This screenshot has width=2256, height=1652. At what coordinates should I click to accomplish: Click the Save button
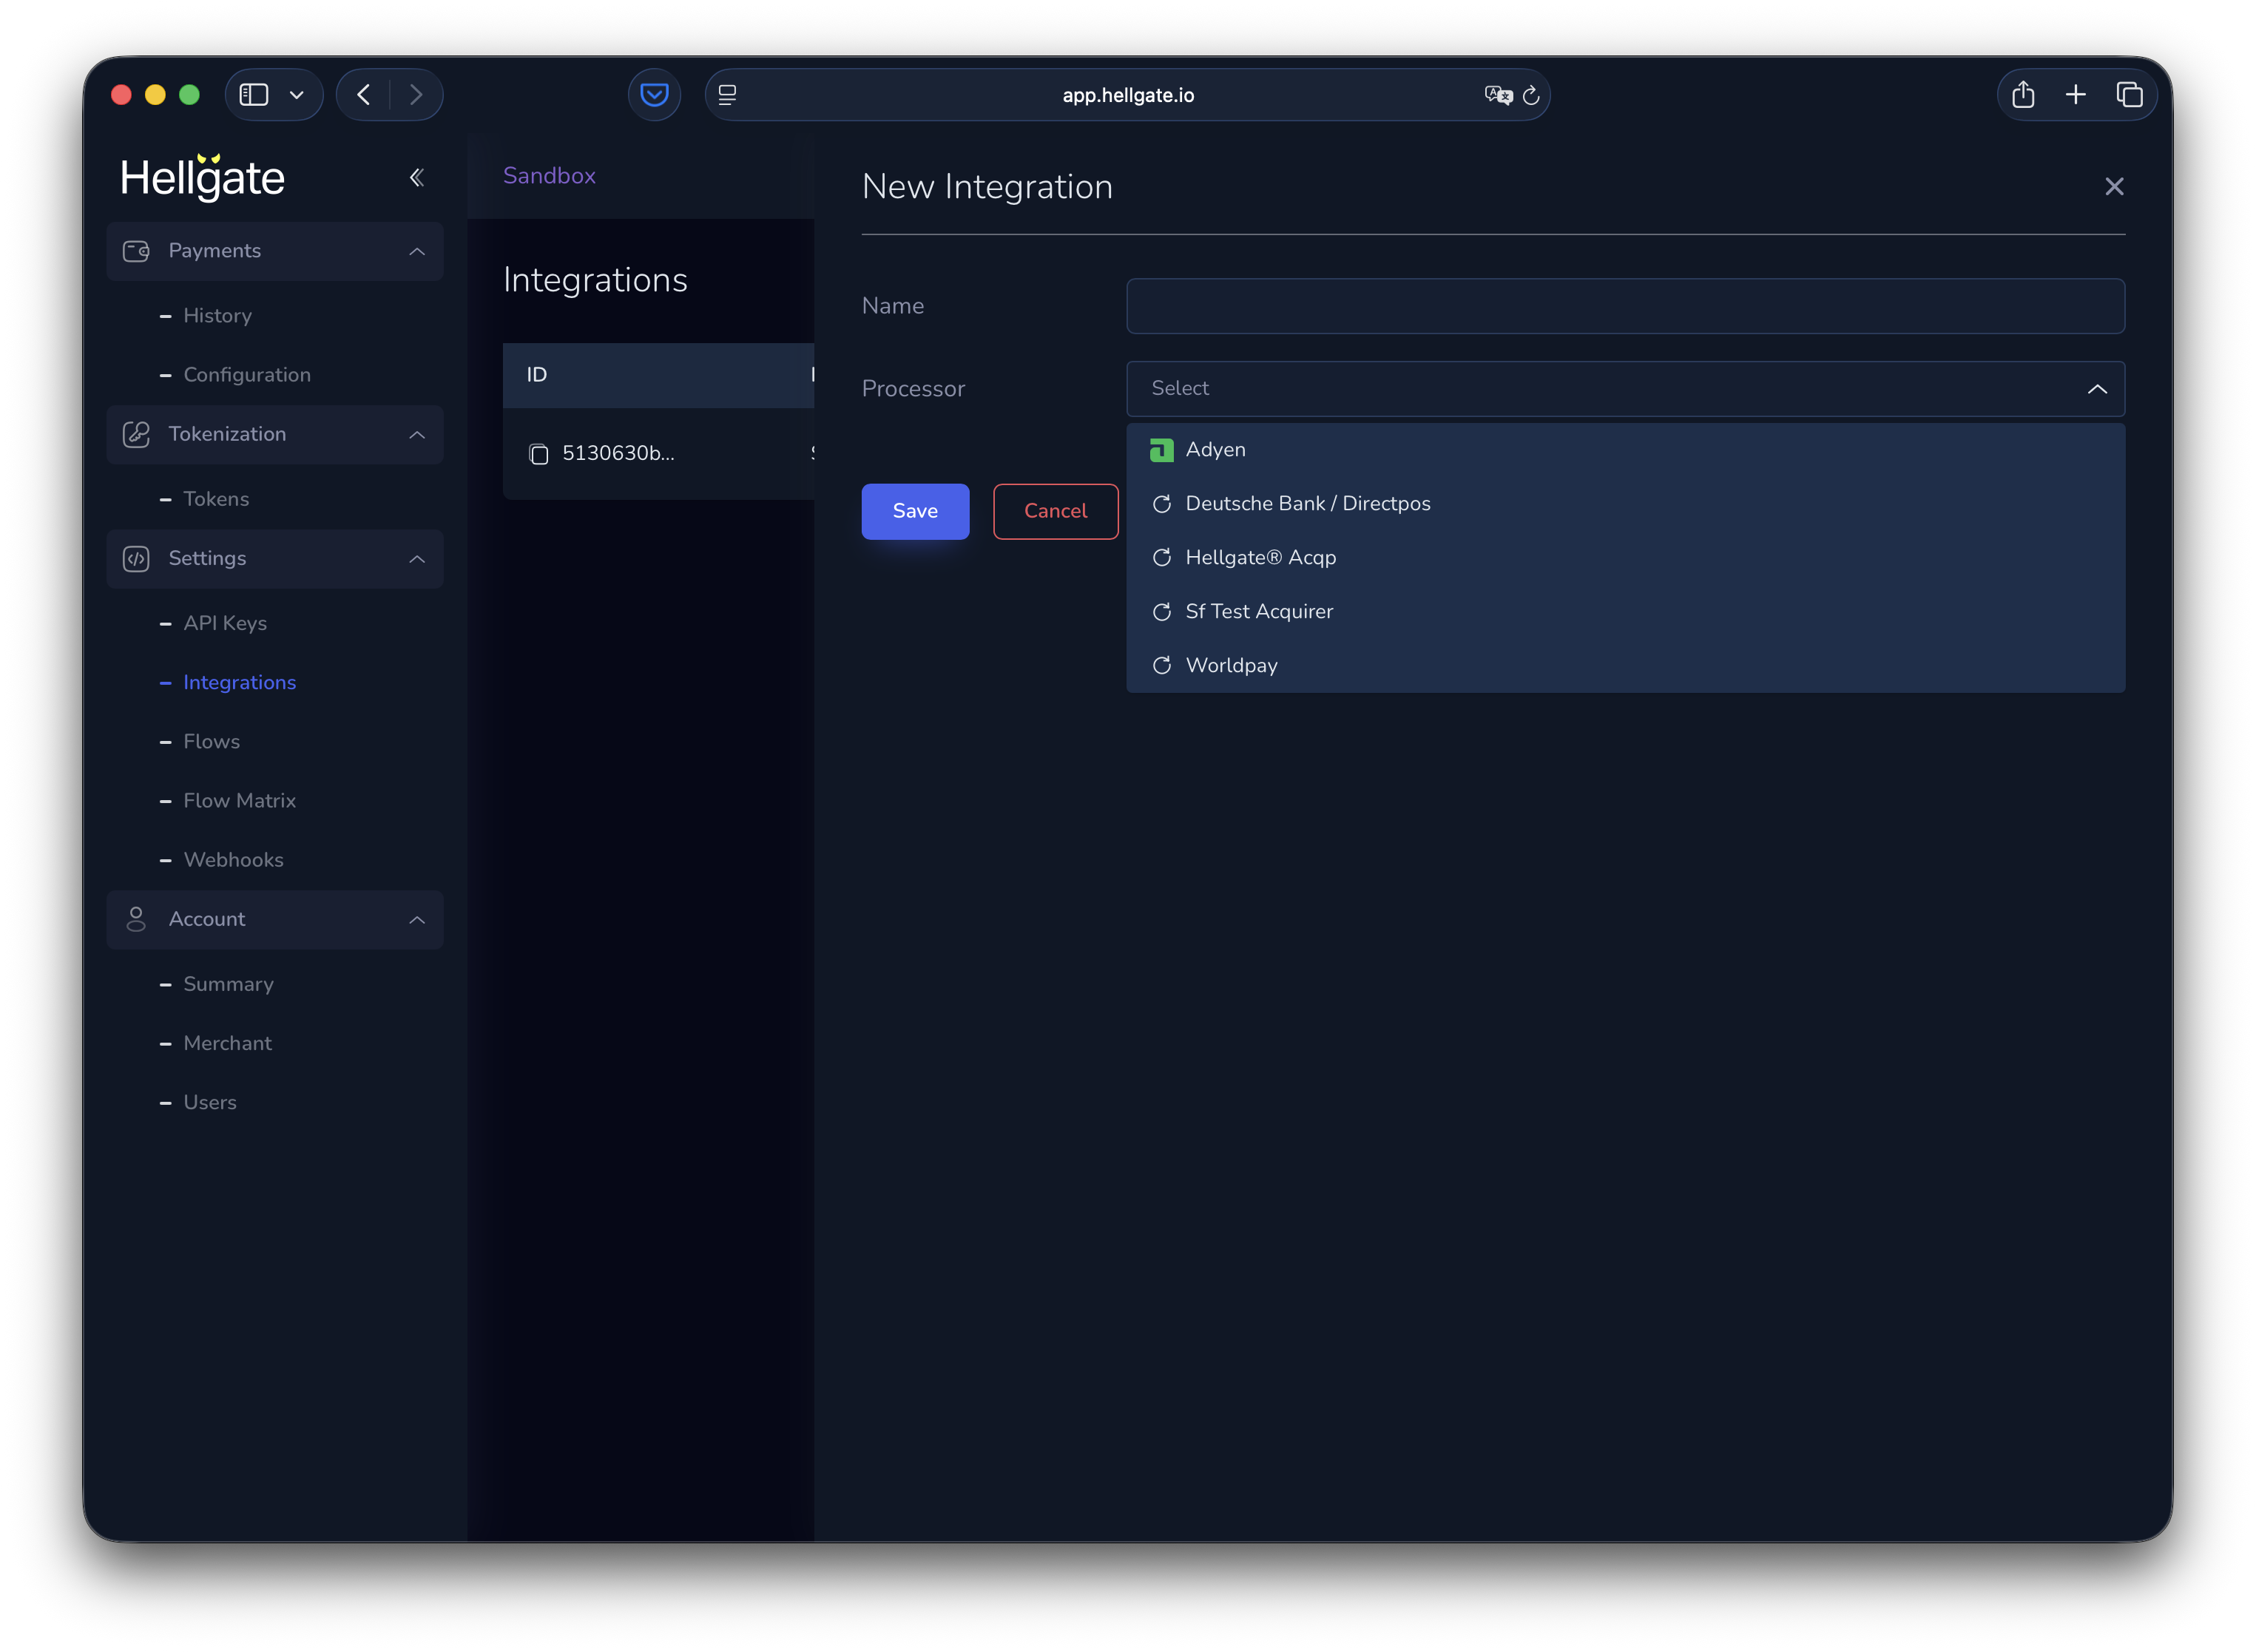914,511
